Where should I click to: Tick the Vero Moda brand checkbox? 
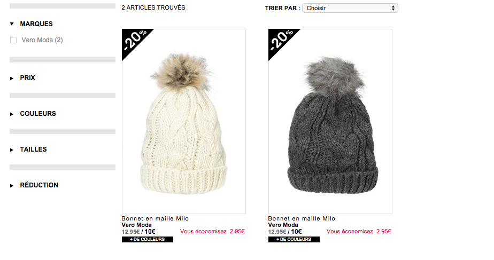point(13,40)
